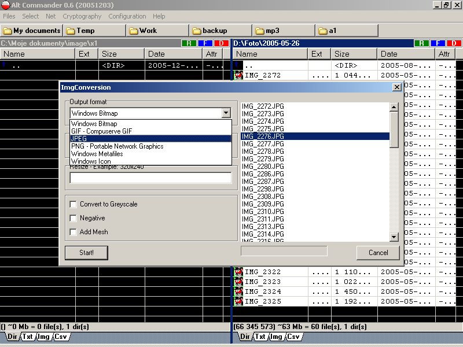Tick the Negative checkbox
463x347 pixels.
point(73,218)
